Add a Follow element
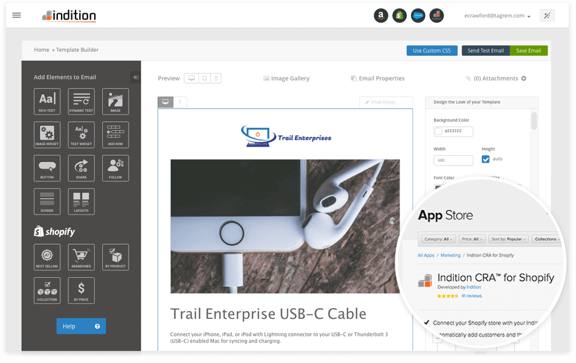 [115, 168]
